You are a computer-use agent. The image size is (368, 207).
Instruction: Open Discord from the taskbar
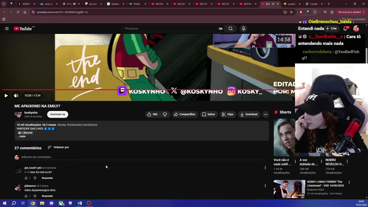[x=51, y=203]
